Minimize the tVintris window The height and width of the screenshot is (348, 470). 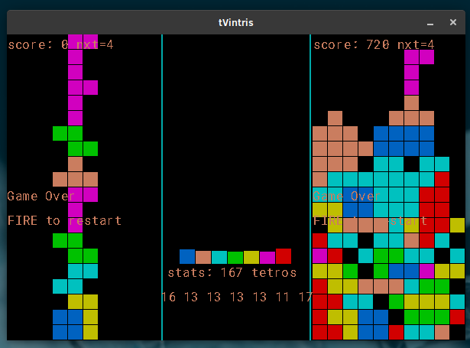pos(413,23)
